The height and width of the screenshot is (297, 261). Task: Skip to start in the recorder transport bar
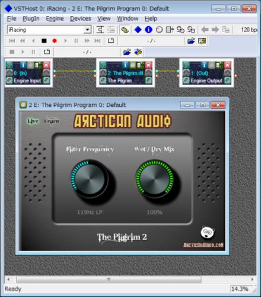pyautogui.click(x=12, y=41)
